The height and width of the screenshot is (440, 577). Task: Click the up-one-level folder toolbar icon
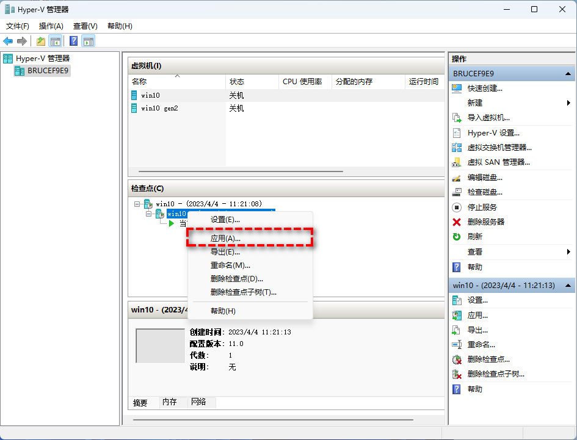coord(41,41)
